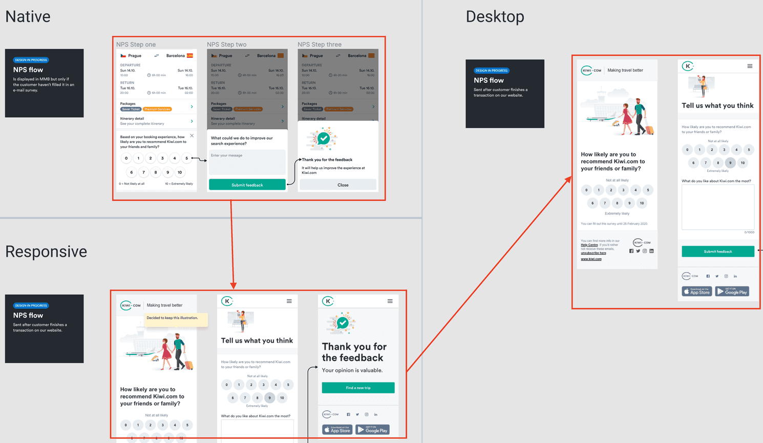Viewport: 763px width, 443px height.
Task: Expand Itinerary detail chevron in NPS Step one
Action: [x=192, y=121]
